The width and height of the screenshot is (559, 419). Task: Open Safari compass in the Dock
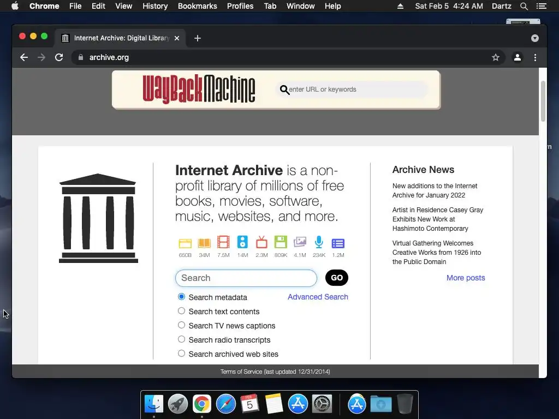tap(225, 404)
